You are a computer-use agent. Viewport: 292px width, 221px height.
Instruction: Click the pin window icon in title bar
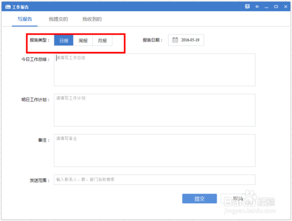tap(257, 7)
